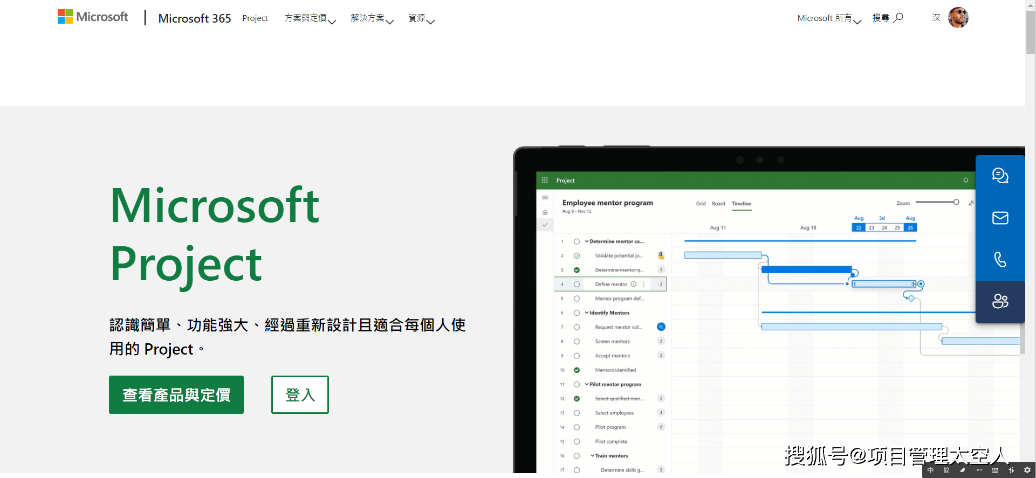
Task: Click Accept mentors task name
Action: click(x=613, y=356)
